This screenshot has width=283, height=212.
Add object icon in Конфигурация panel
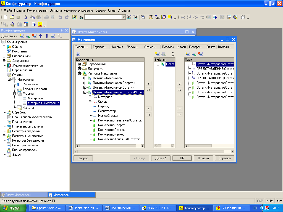point(22,36)
